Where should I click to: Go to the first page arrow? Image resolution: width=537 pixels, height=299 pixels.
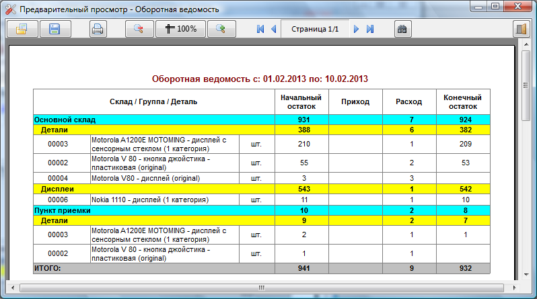pyautogui.click(x=260, y=29)
